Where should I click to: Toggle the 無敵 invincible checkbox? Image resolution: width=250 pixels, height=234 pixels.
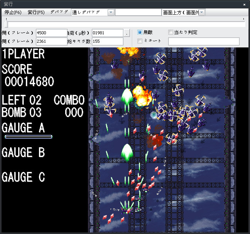click(x=140, y=32)
